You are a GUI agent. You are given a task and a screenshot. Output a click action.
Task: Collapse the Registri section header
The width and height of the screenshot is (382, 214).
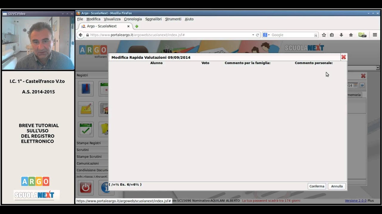pyautogui.click(x=92, y=75)
